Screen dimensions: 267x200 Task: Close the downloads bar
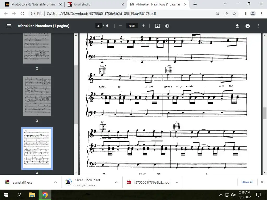pos(262,182)
